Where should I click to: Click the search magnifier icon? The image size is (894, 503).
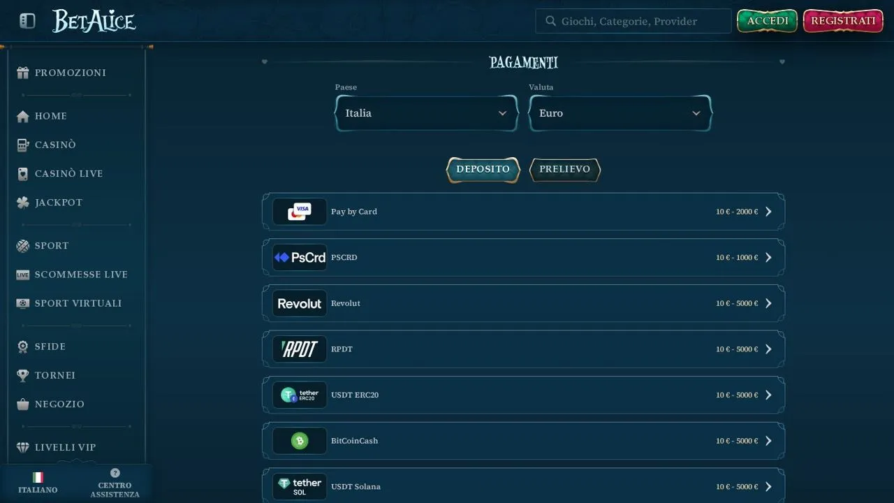(550, 21)
